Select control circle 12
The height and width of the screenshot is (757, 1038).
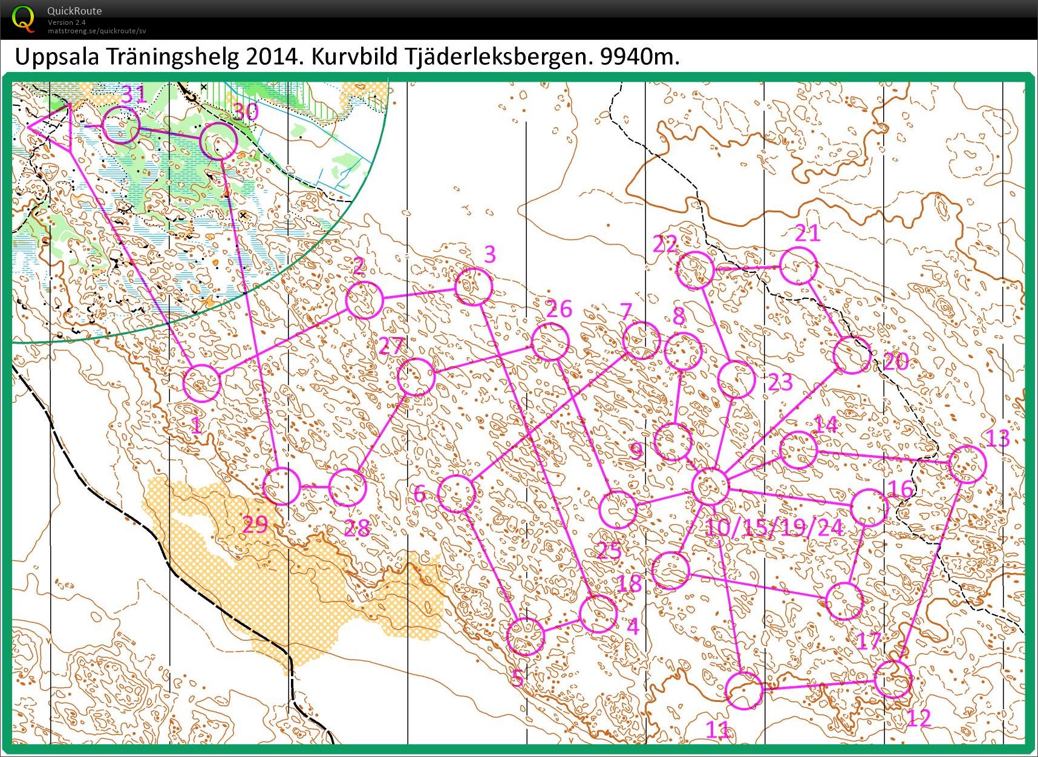pos(893,680)
